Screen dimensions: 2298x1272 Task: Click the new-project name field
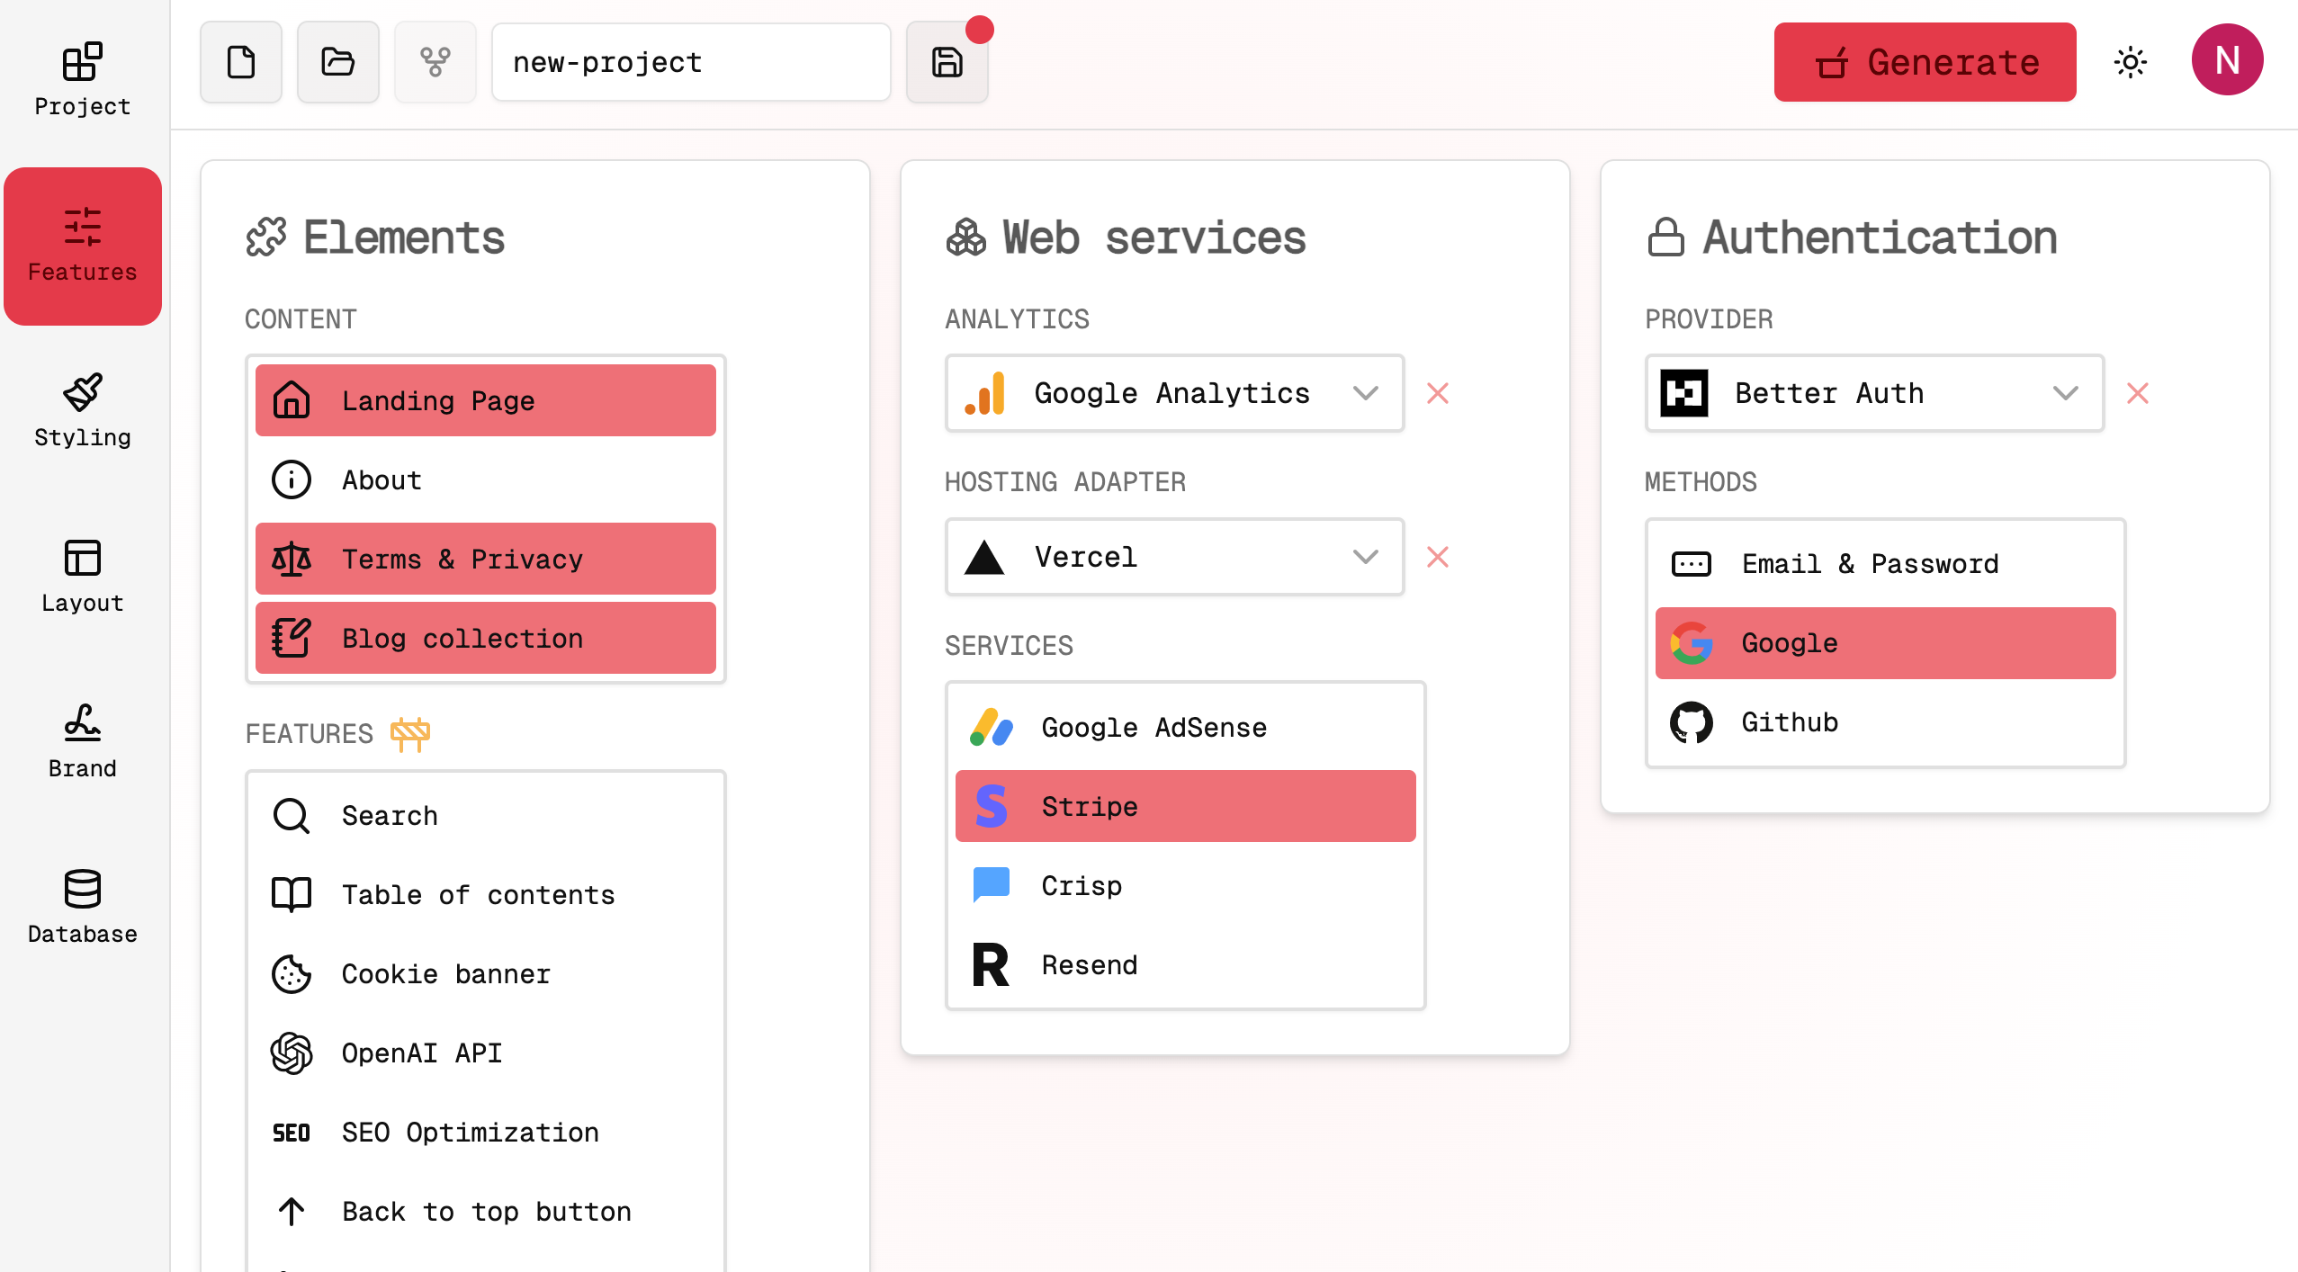(x=690, y=61)
